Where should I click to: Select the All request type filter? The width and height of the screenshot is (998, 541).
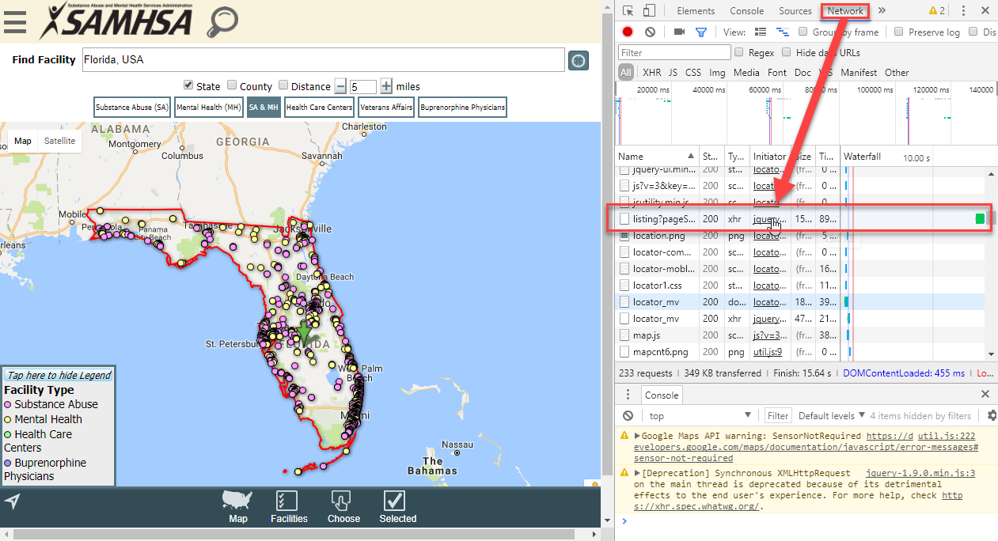(626, 72)
